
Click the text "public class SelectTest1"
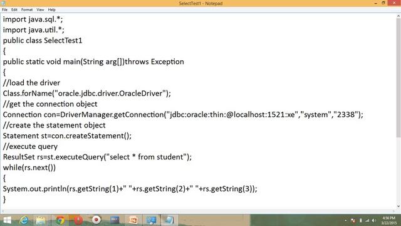[43, 40]
